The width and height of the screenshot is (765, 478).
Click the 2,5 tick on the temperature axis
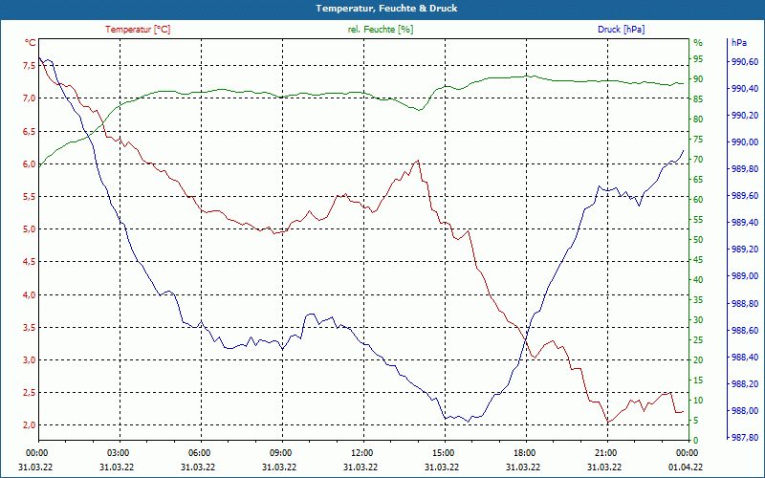pyautogui.click(x=30, y=393)
